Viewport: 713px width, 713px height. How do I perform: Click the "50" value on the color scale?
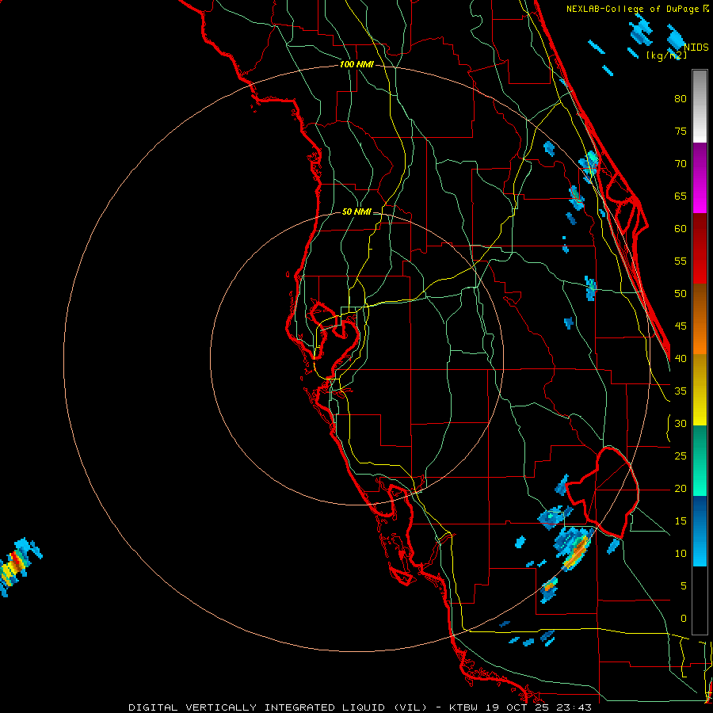coord(681,294)
